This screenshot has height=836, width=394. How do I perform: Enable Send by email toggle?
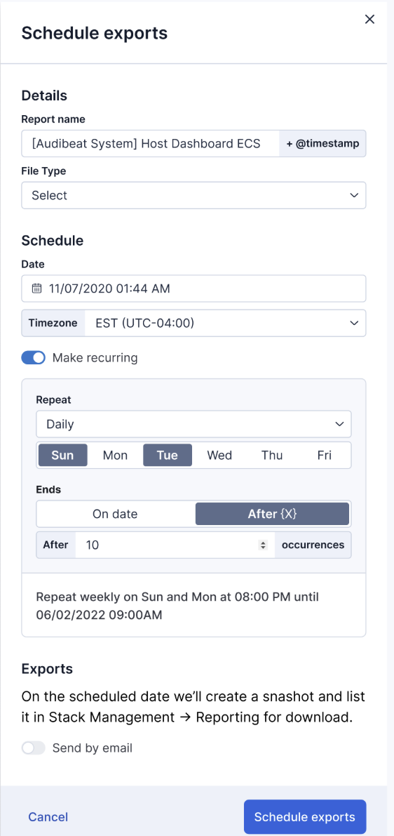tap(34, 748)
